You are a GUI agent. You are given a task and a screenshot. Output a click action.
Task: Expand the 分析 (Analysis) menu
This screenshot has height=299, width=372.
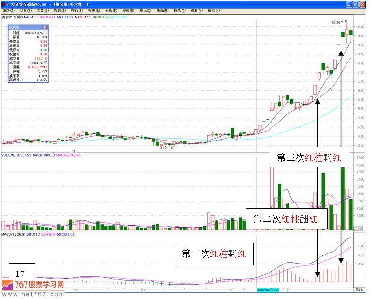[110, 10]
